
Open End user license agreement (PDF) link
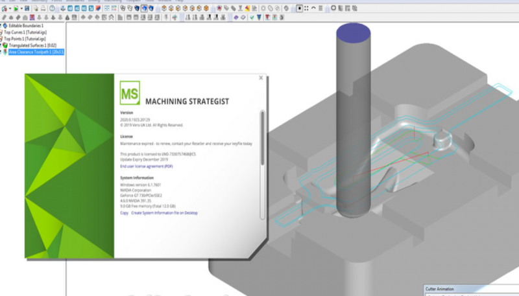[x=145, y=166]
